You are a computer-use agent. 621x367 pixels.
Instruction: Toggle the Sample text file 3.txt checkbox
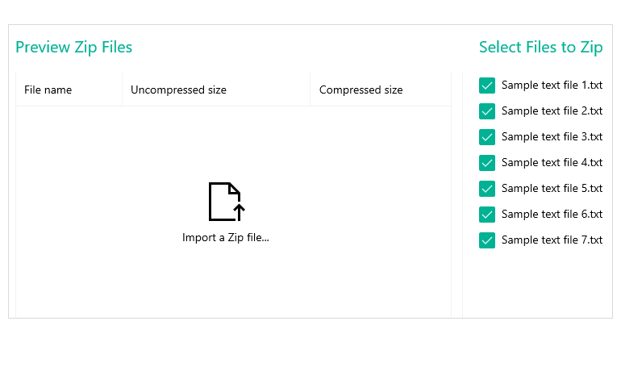tap(487, 137)
